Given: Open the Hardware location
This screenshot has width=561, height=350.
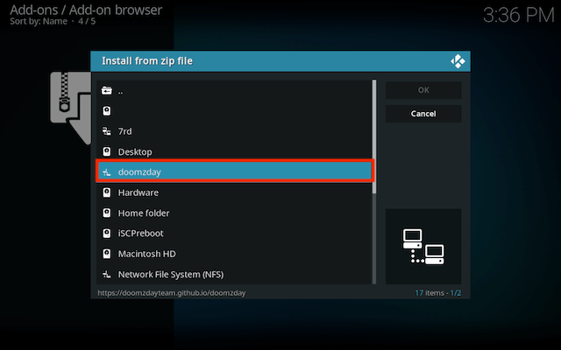Looking at the screenshot, I should point(234,192).
